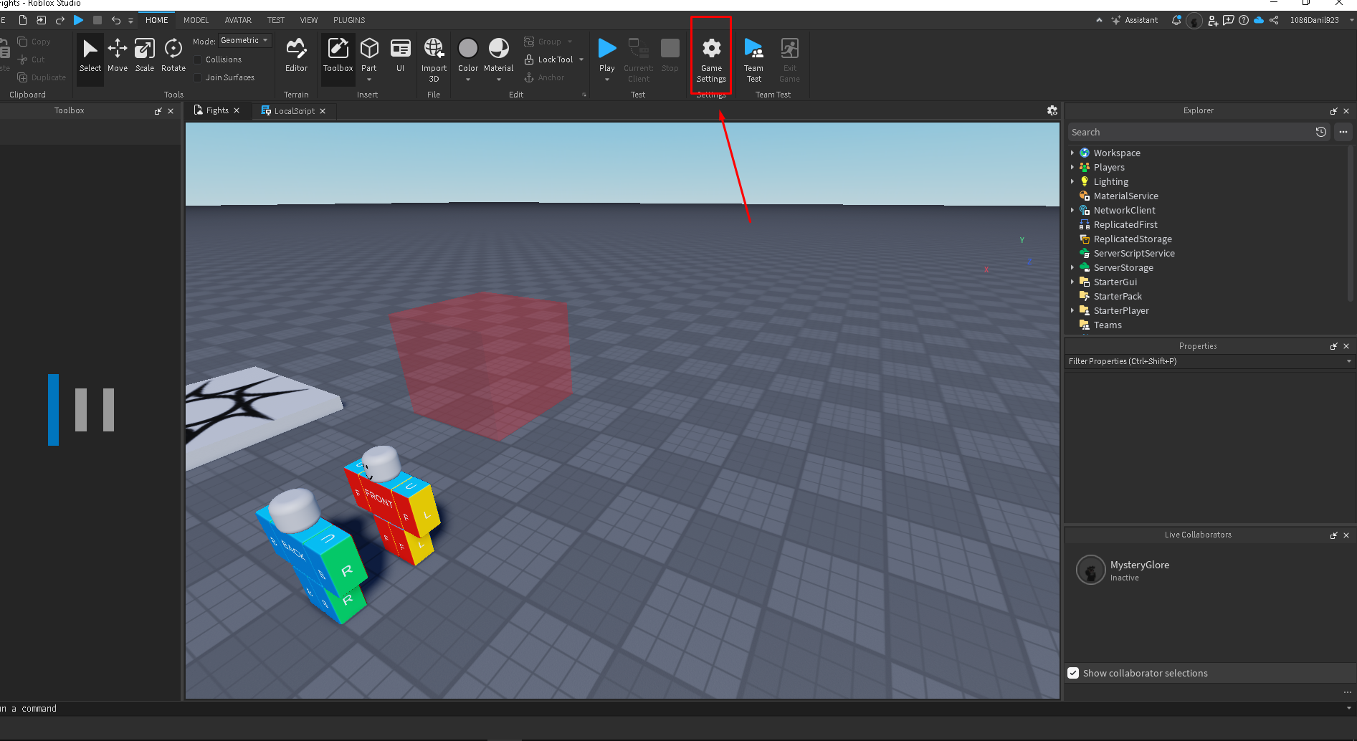This screenshot has width=1357, height=741.
Task: Enable the Collisions checkbox
Action: (198, 59)
